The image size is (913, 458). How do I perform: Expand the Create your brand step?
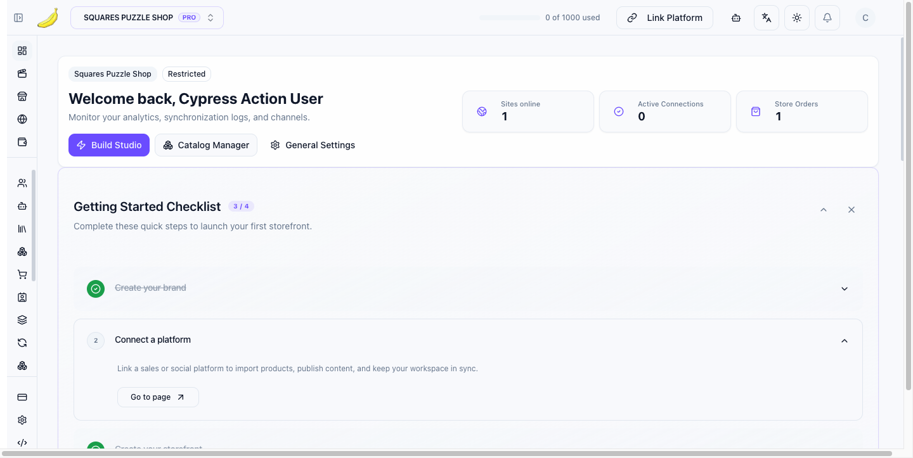point(845,289)
